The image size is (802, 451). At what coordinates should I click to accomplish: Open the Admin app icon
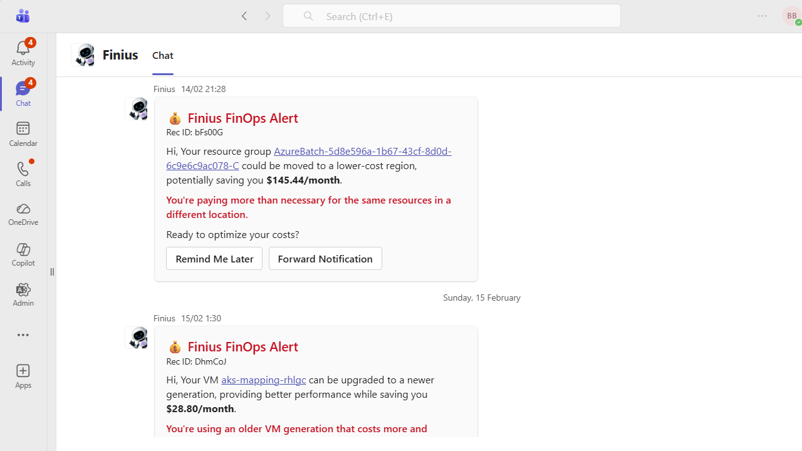23,294
